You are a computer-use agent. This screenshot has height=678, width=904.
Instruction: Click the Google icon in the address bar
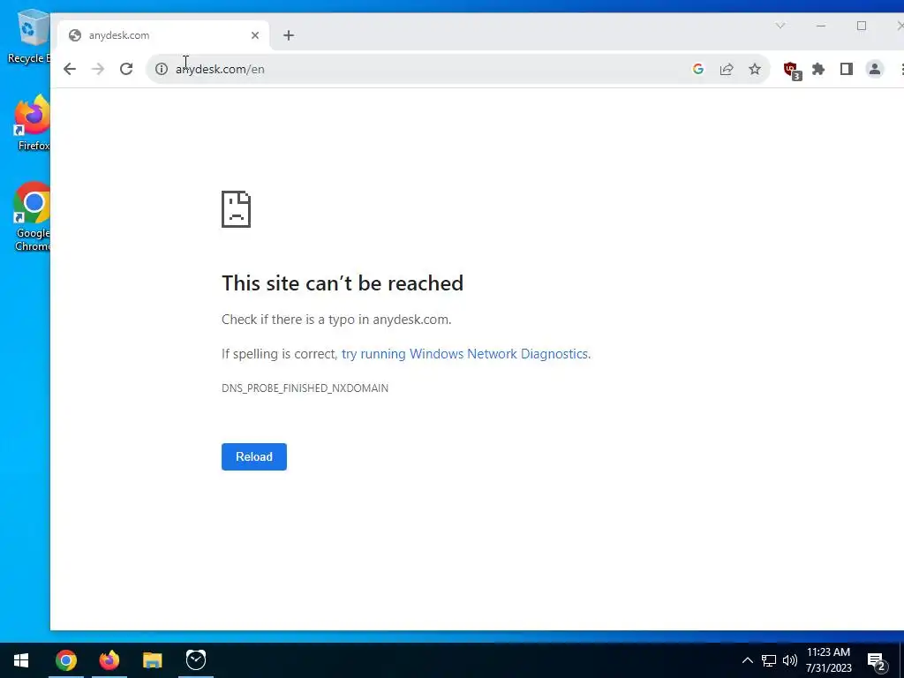698,69
